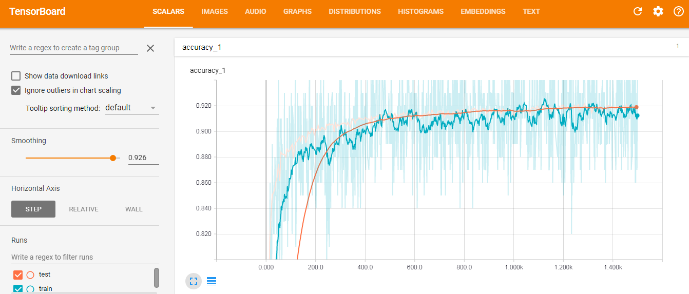Select STEP horizontal axis button

33,209
